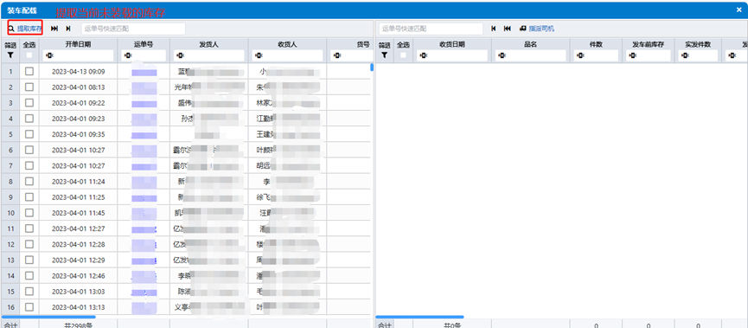Screen dimensions: 748x328
Task: Click 发货人 column header
Action: (x=209, y=44)
